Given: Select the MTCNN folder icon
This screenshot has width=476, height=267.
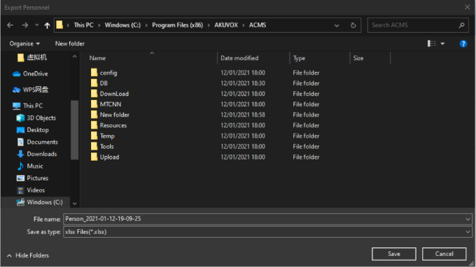Looking at the screenshot, I should click(94, 104).
